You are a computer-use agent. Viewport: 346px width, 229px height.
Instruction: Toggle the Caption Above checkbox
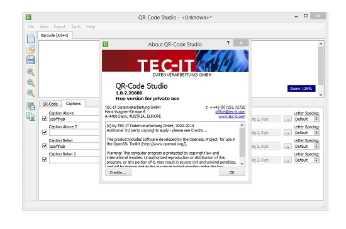[45, 118]
